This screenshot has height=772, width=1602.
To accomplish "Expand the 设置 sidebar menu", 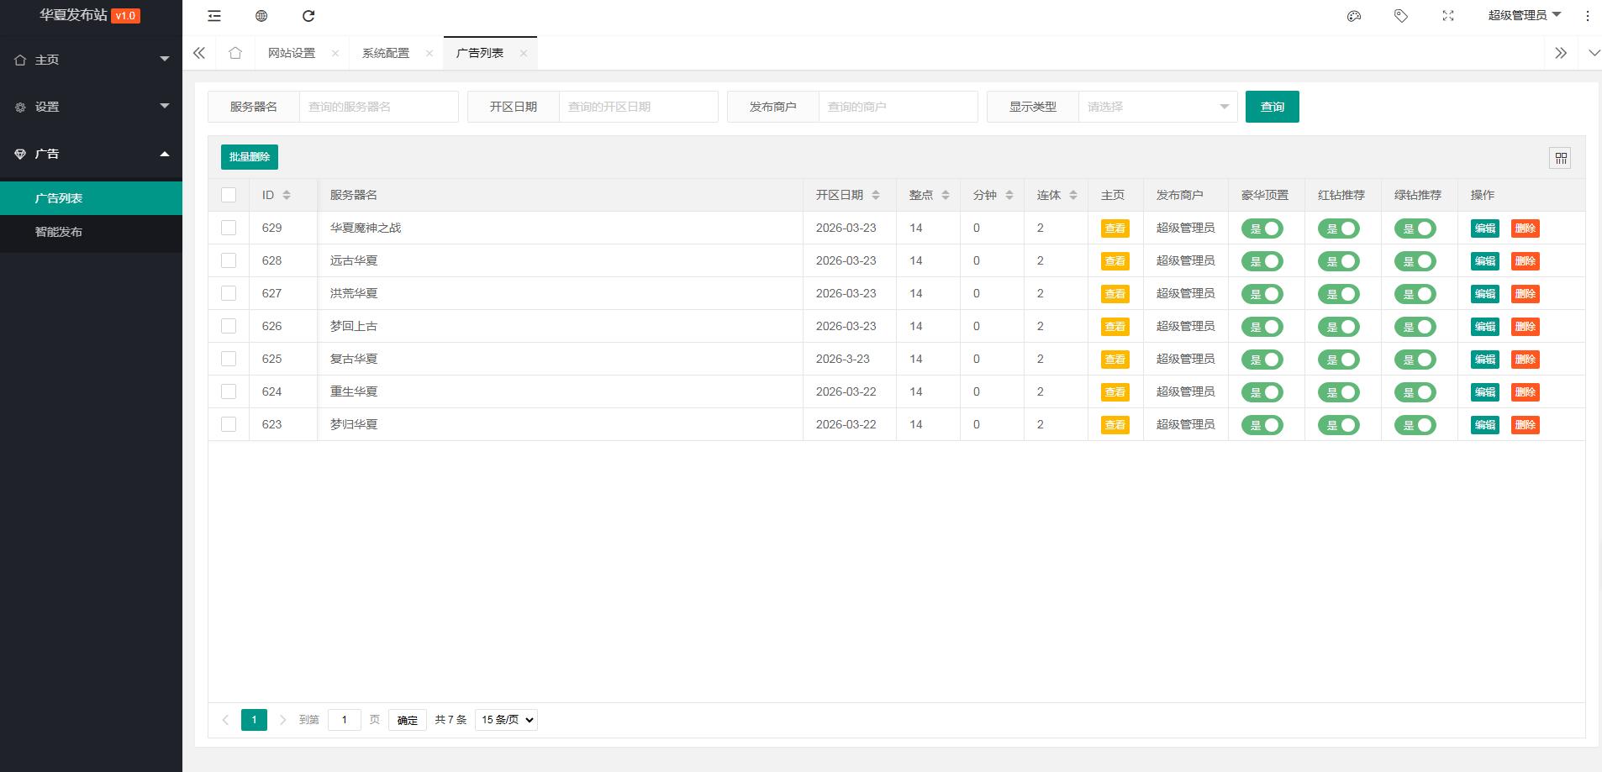I will tap(91, 107).
